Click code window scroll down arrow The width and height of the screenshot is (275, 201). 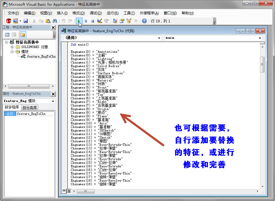tap(262, 187)
